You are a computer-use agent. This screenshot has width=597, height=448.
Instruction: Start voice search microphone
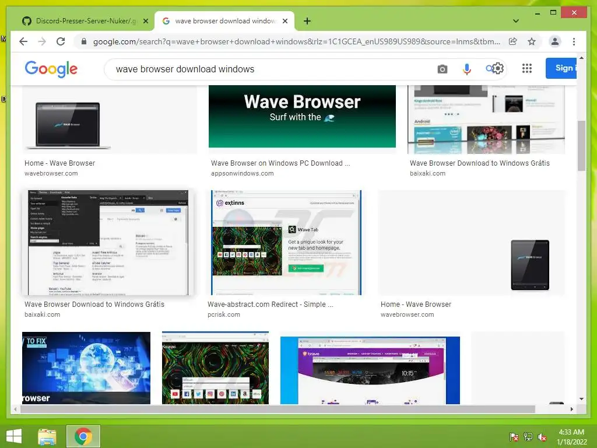pyautogui.click(x=467, y=69)
